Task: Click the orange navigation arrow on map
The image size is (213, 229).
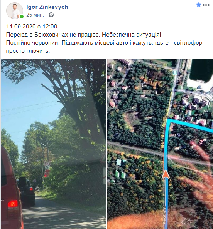Action: click(166, 174)
